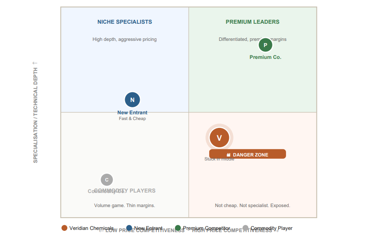Click the Specialisation / Technical Depth axis label
This screenshot has height=244, width=377.
coord(36,114)
